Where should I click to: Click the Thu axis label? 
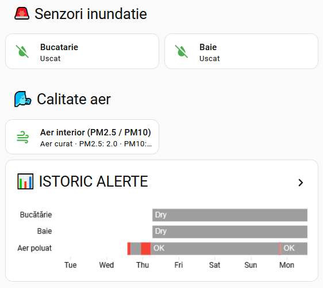coord(143,265)
